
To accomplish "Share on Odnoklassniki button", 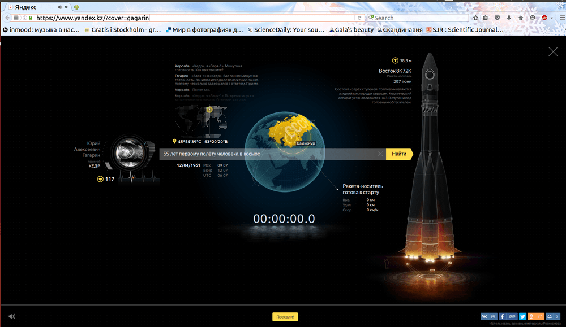I will [535, 316].
